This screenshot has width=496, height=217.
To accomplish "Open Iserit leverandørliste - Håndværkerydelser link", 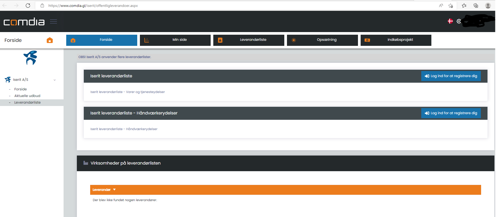I will [x=124, y=129].
